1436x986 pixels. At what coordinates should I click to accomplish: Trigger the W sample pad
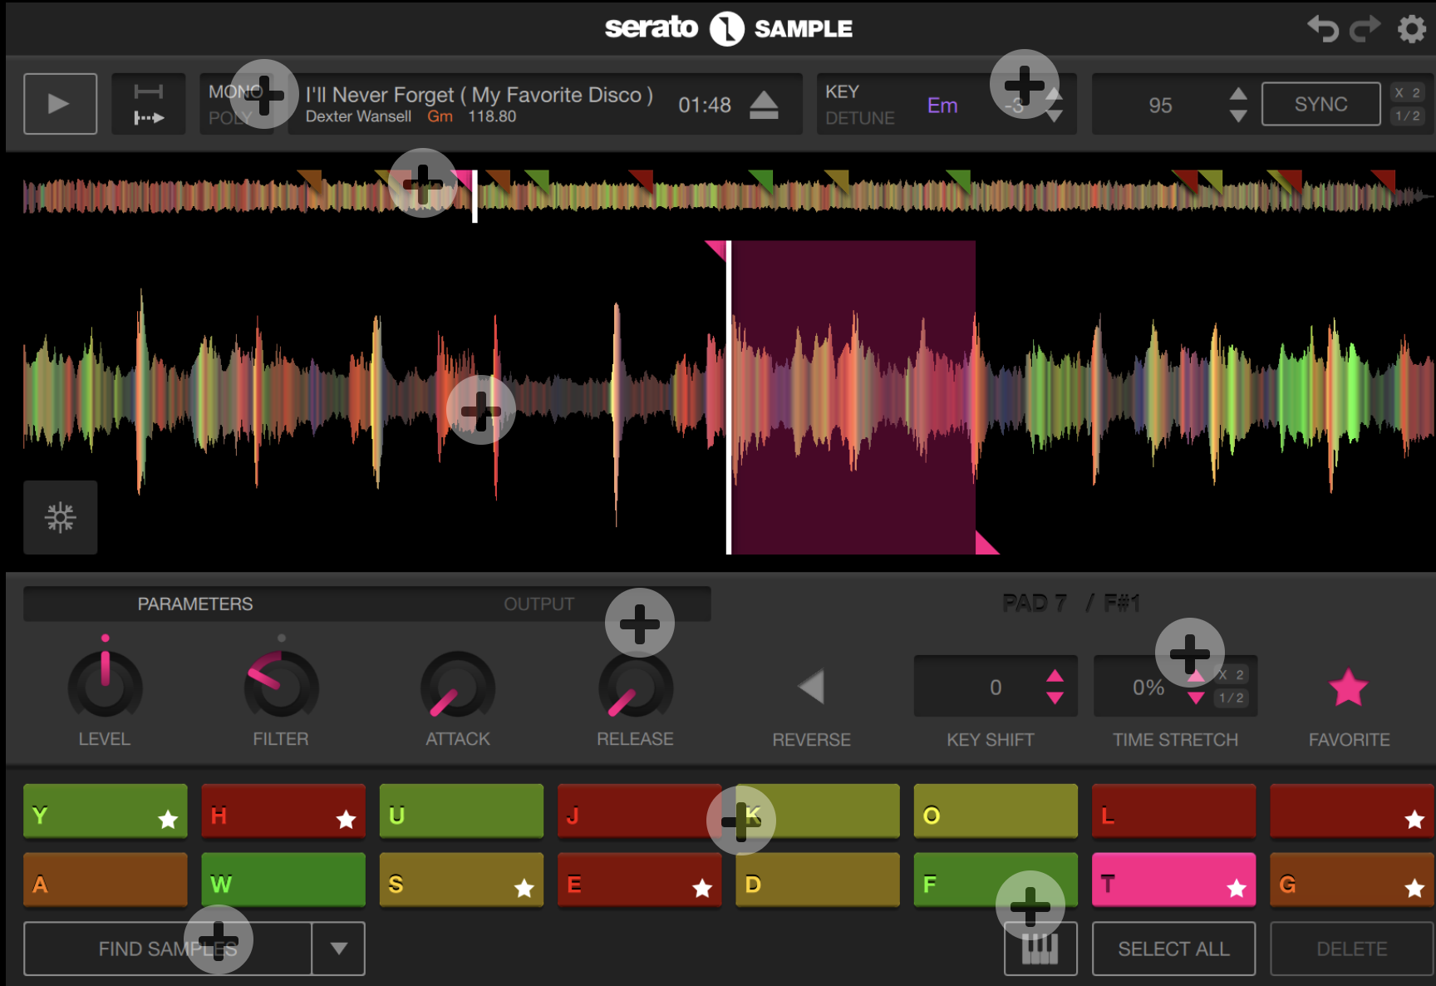point(283,880)
